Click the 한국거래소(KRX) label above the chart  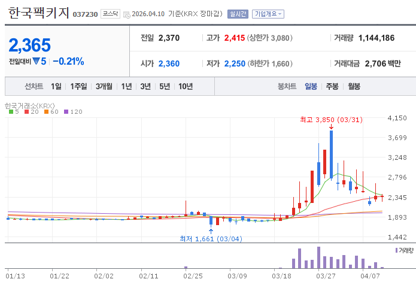[30, 106]
